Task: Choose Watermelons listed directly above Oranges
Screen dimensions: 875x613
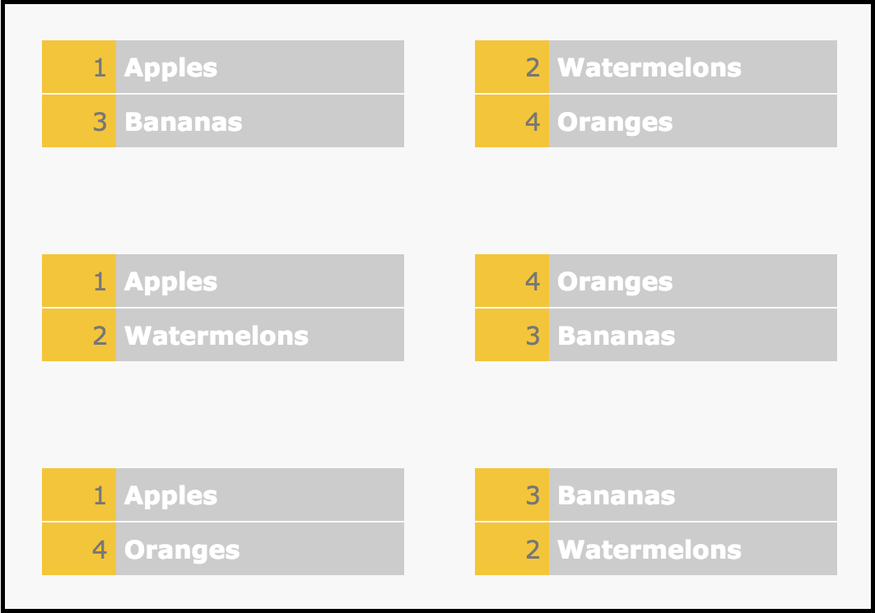Action: point(656,67)
